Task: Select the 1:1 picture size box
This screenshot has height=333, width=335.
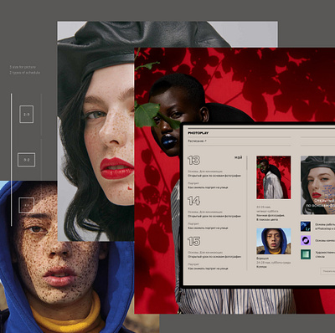Action: (26, 205)
